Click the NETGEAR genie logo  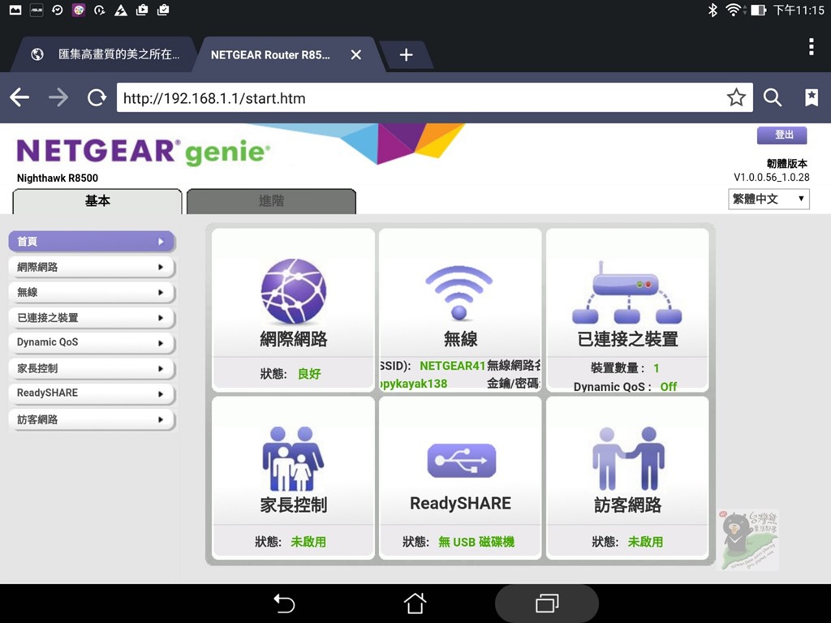(143, 152)
